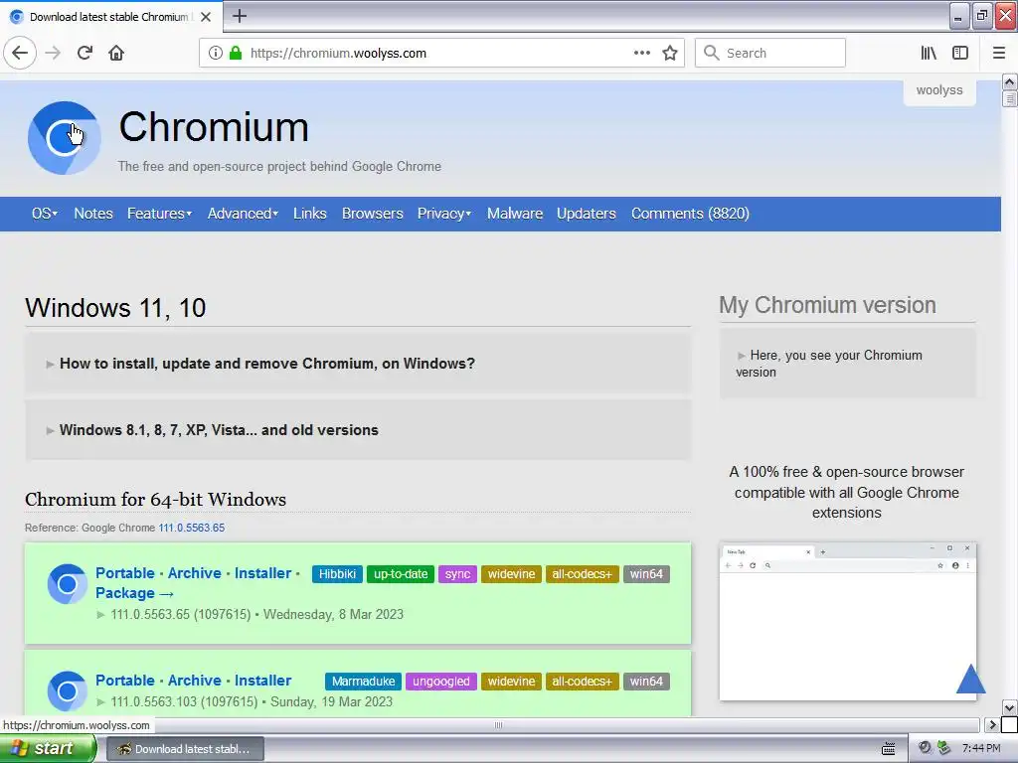The width and height of the screenshot is (1018, 763).
Task: Open the Features dropdown menu
Action: point(160,214)
